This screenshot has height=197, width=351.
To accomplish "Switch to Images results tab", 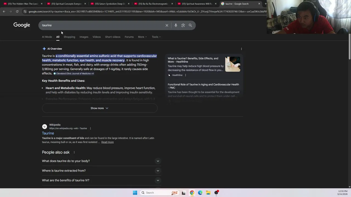I will tap(84, 37).
